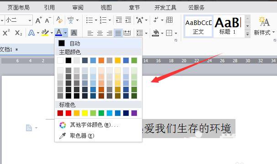Open the highlight color dropdown arrow
This screenshot has height=164, width=277.
click(52, 33)
